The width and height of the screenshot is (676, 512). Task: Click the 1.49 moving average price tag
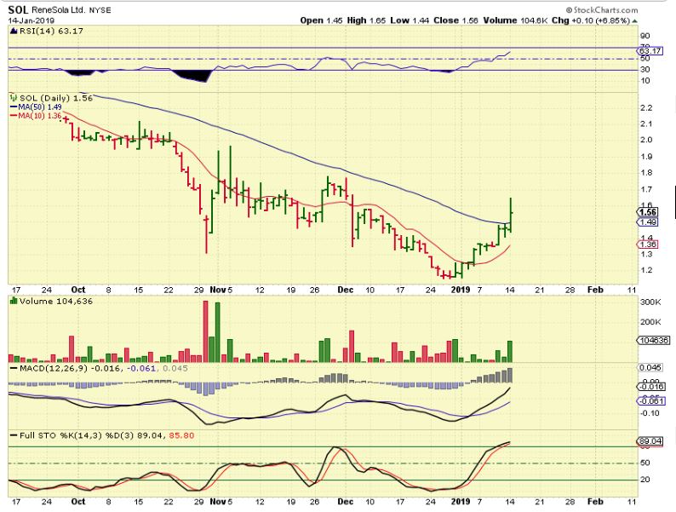point(648,221)
